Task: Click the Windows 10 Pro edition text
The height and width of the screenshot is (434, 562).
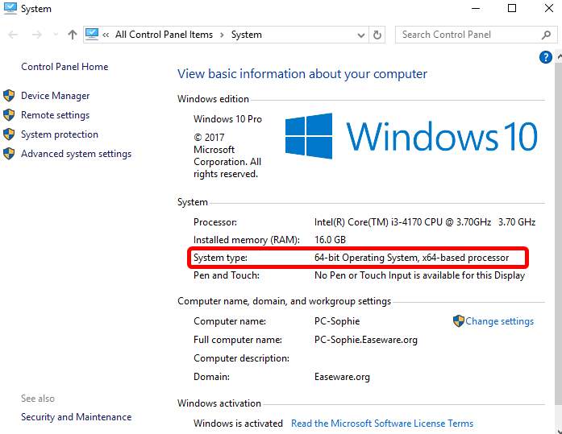Action: pyautogui.click(x=227, y=119)
